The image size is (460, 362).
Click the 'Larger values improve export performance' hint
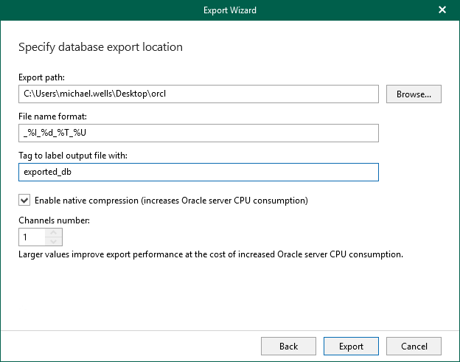[x=210, y=254]
